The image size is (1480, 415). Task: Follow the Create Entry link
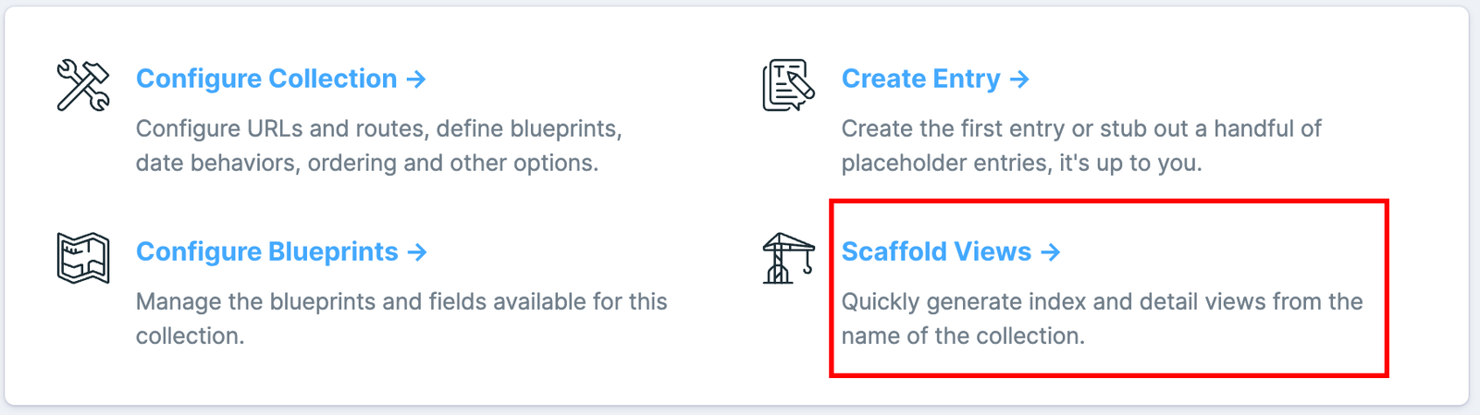click(920, 79)
